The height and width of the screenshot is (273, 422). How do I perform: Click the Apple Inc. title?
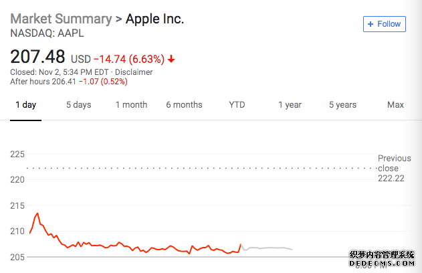click(x=154, y=19)
